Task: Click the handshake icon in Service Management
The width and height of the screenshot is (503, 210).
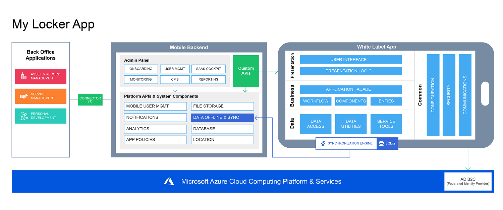Action: [23, 96]
